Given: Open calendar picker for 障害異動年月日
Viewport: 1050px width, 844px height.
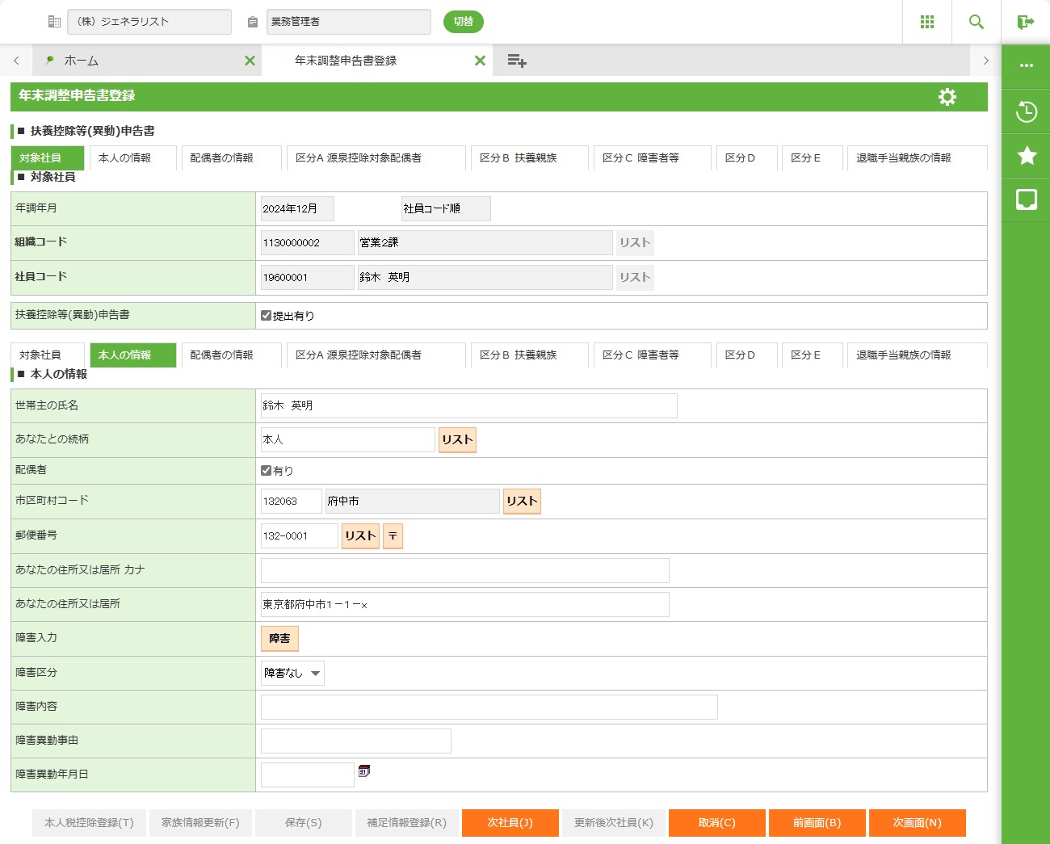Looking at the screenshot, I should (x=364, y=771).
